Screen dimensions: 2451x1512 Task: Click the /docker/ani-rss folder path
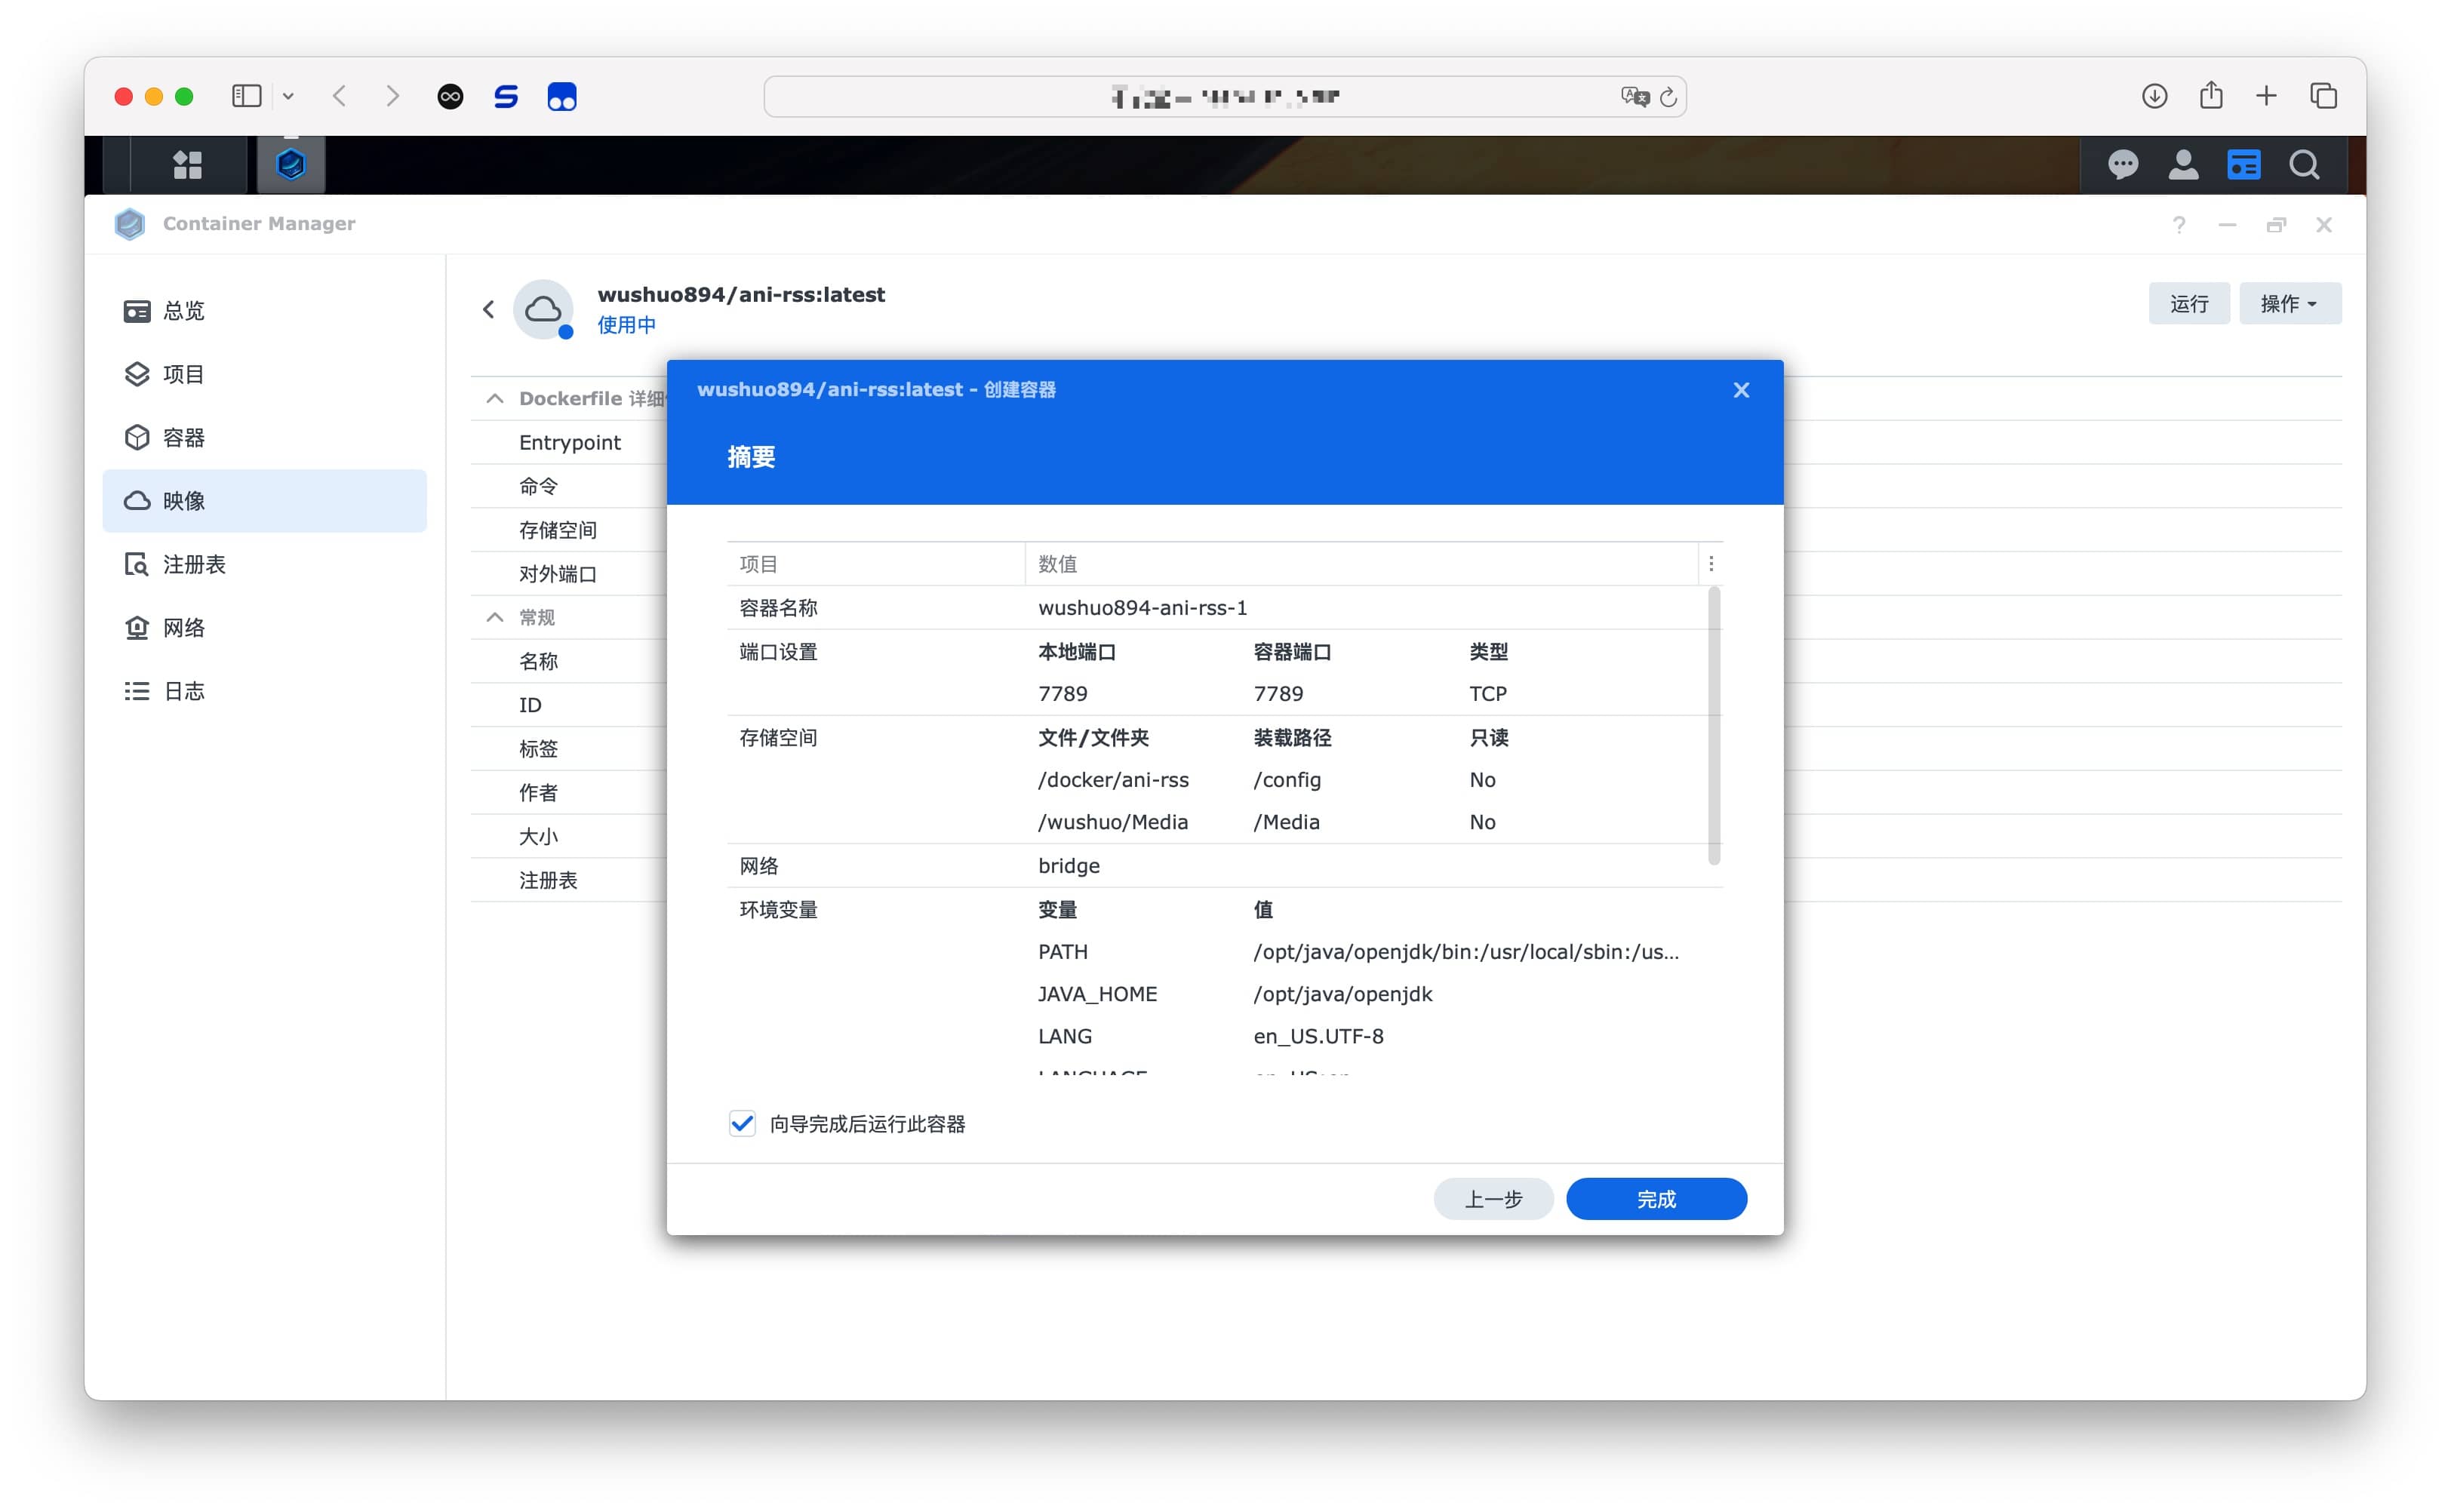pos(1113,780)
